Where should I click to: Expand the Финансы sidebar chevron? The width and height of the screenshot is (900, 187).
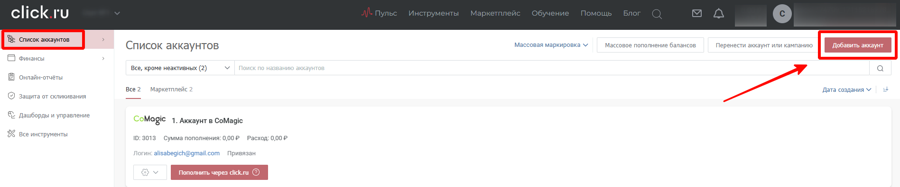[x=103, y=58]
